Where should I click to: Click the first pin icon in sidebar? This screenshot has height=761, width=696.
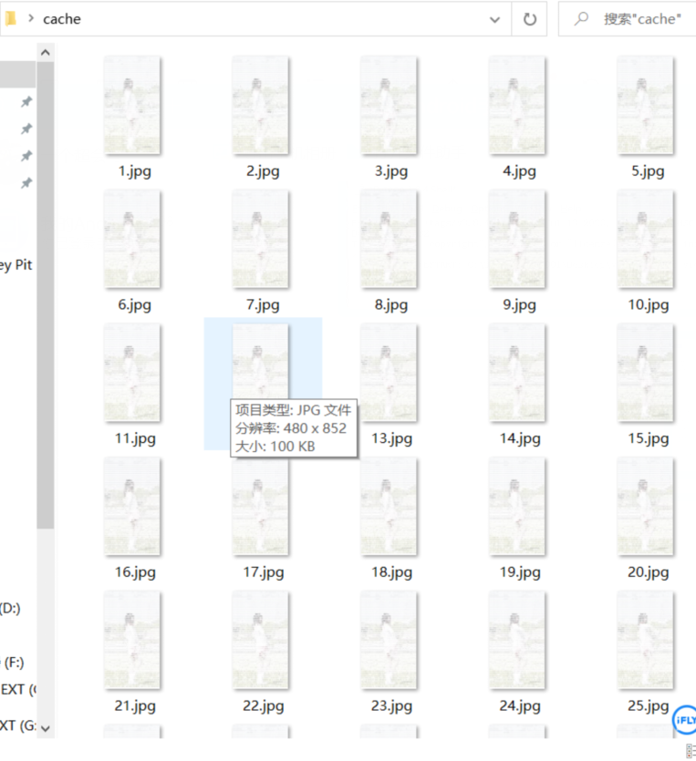click(26, 101)
